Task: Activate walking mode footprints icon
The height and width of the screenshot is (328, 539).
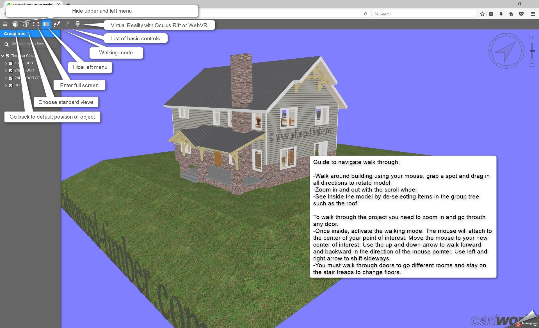Action: coord(57,24)
